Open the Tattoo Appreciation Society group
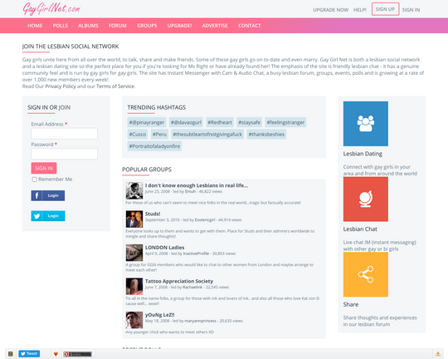The width and height of the screenshot is (448, 359). (x=179, y=281)
